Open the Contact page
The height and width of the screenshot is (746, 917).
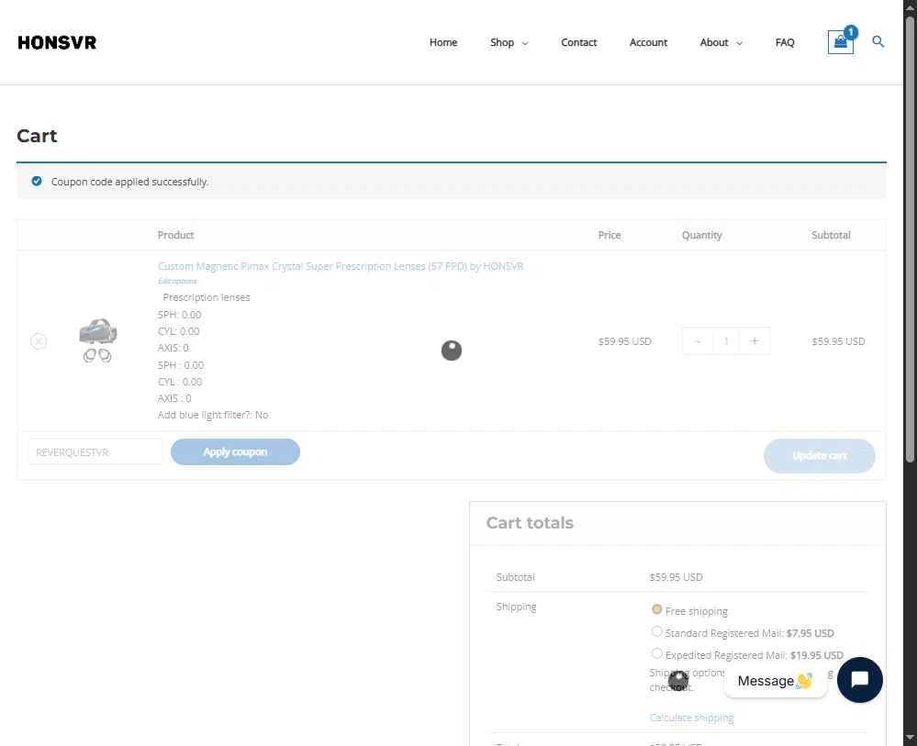(578, 43)
